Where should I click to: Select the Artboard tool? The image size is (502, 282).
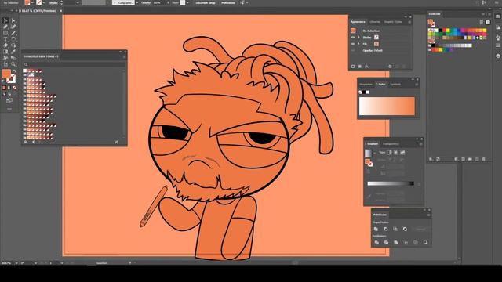[5, 64]
